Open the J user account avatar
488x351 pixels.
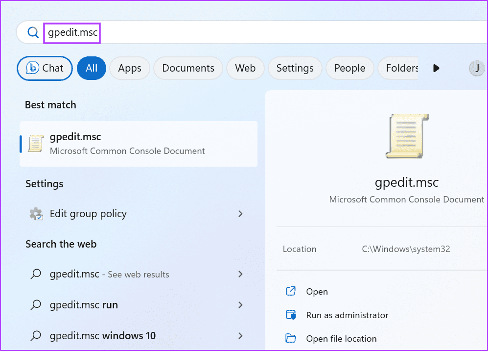pyautogui.click(x=477, y=68)
